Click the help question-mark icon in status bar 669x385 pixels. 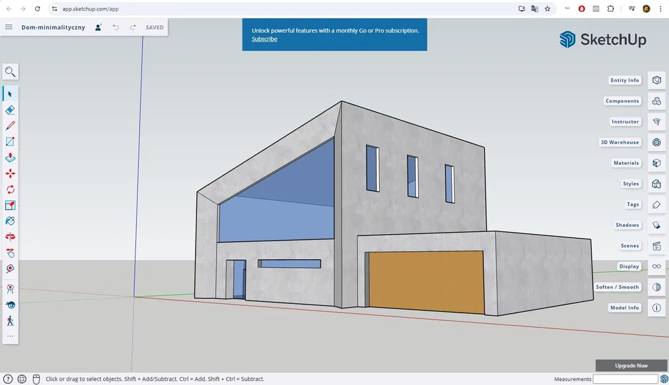7,378
